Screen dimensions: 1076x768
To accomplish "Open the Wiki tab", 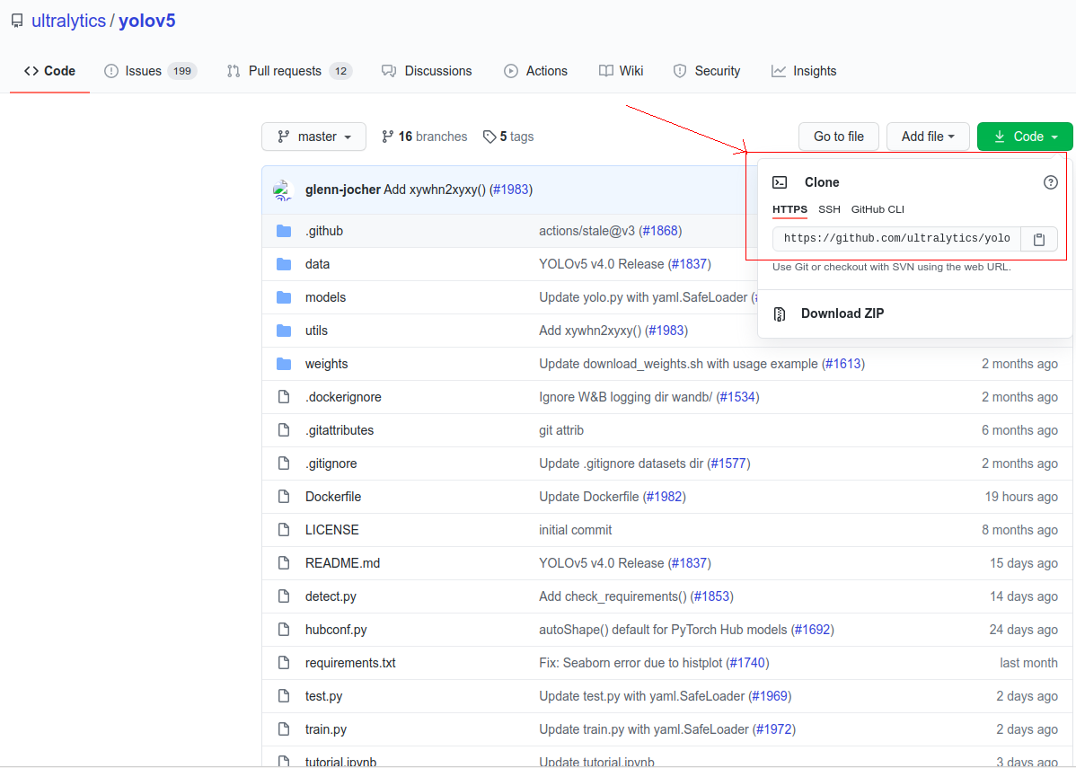I will click(621, 71).
